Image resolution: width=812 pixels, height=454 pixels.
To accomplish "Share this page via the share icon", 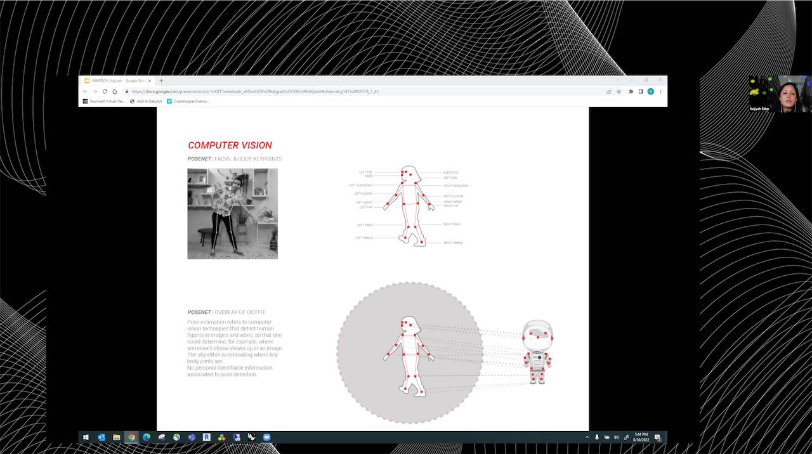I will pos(609,91).
